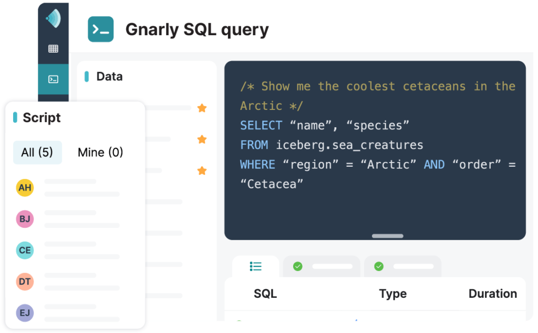Open the script by user DT
Image resolution: width=538 pixels, height=333 pixels.
pyautogui.click(x=68, y=281)
